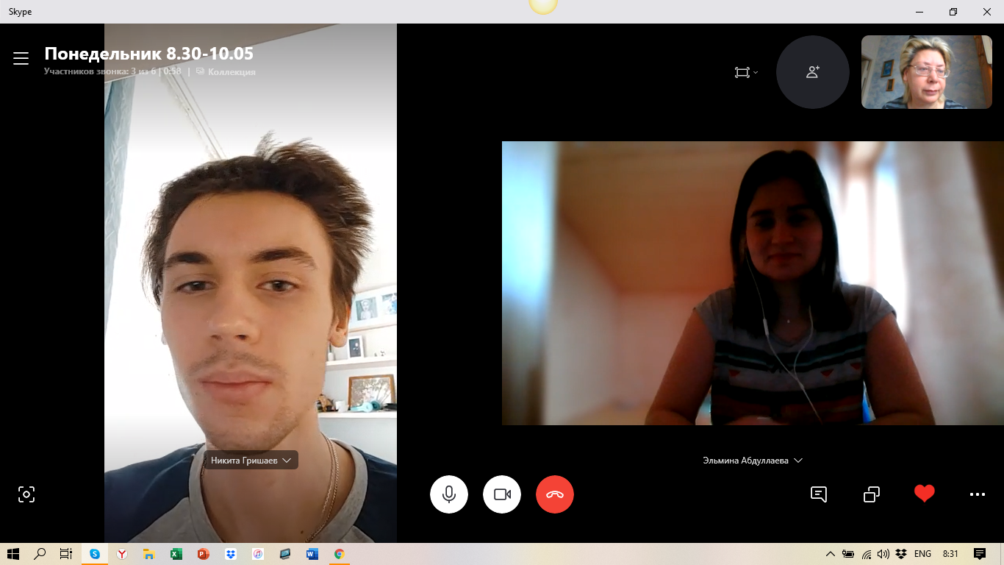1004x565 pixels.
Task: Open the chat conversation panel
Action: tap(819, 494)
